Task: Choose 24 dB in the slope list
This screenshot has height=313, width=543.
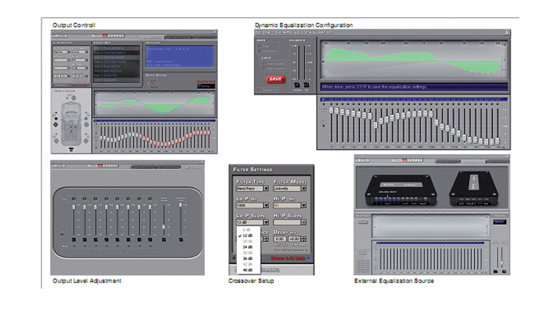Action: (248, 247)
